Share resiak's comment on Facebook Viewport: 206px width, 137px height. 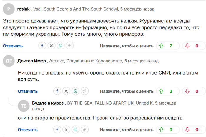click(42, 46)
